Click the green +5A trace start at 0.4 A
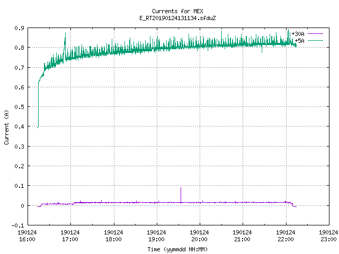 click(38, 127)
